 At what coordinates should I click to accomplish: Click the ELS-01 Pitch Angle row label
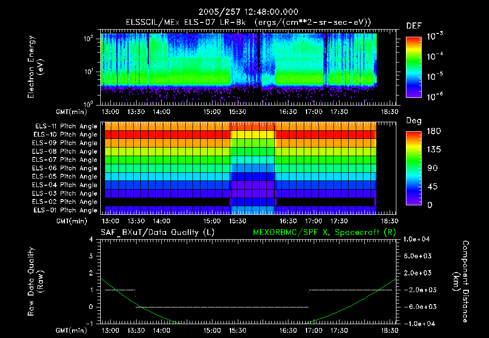(x=65, y=210)
